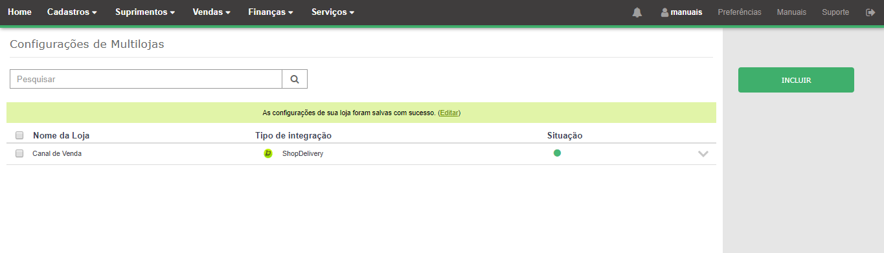Open the Suprimentos dropdown menu

coord(145,12)
